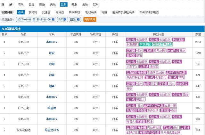This screenshot has width=205, height=135.
Task: Click the 三元催化器故障 tag in CX-5 row
Action: coord(170,133)
